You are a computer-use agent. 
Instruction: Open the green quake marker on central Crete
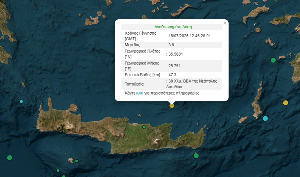point(144,127)
